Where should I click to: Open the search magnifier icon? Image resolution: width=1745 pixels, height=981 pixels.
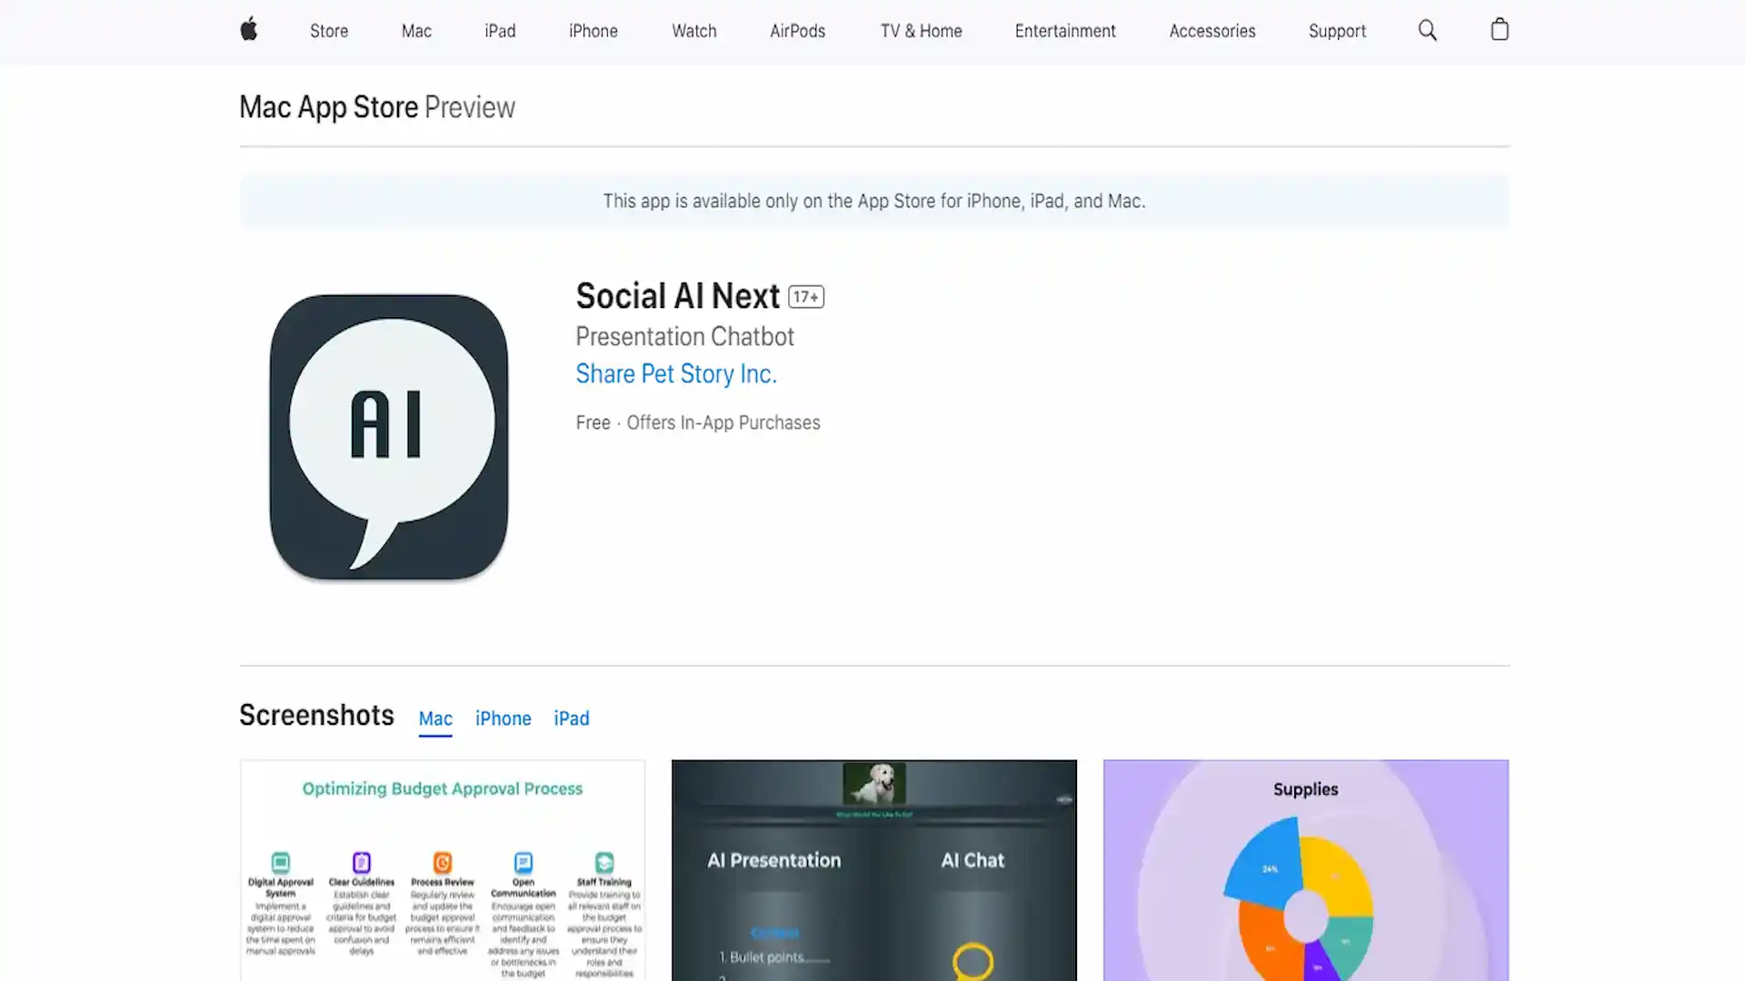(x=1427, y=31)
